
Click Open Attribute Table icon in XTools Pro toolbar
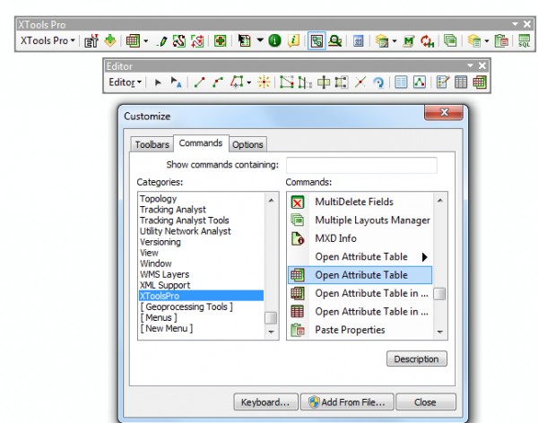pyautogui.click(x=133, y=41)
